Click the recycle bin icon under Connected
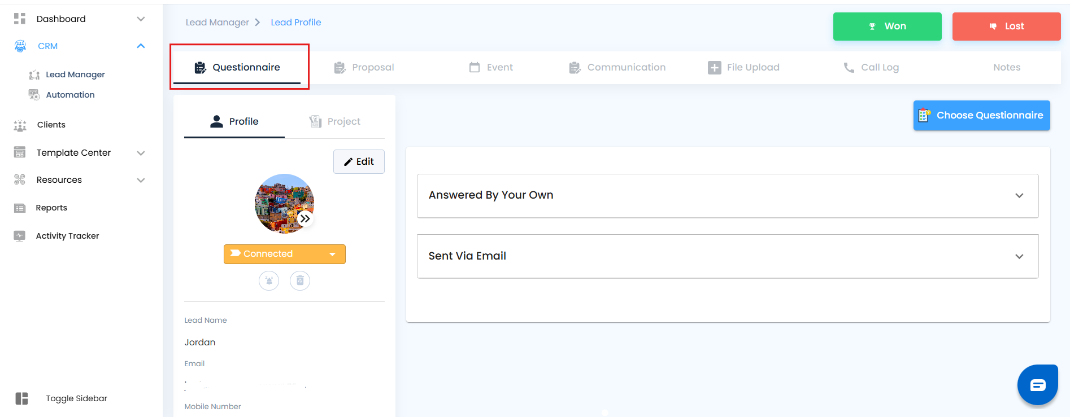The width and height of the screenshot is (1070, 417). click(x=300, y=280)
